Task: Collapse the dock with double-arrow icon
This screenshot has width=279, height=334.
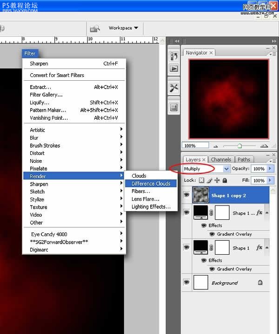Action: click(274, 41)
